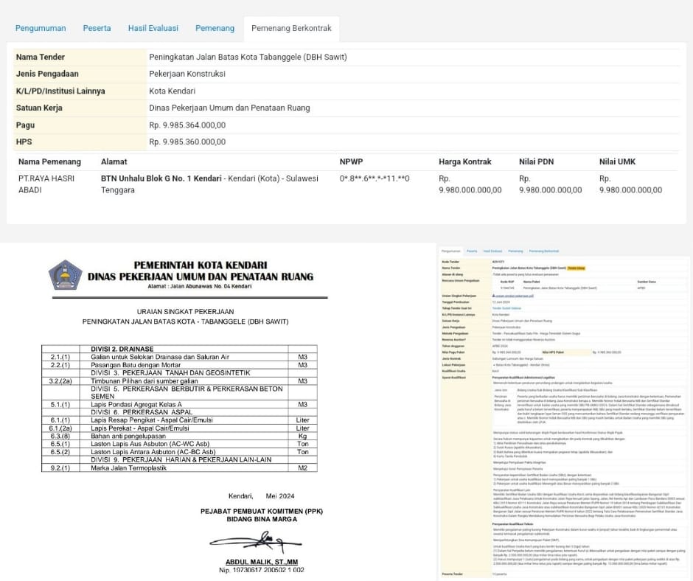Select the Pemenang tab in the top panel

[215, 28]
